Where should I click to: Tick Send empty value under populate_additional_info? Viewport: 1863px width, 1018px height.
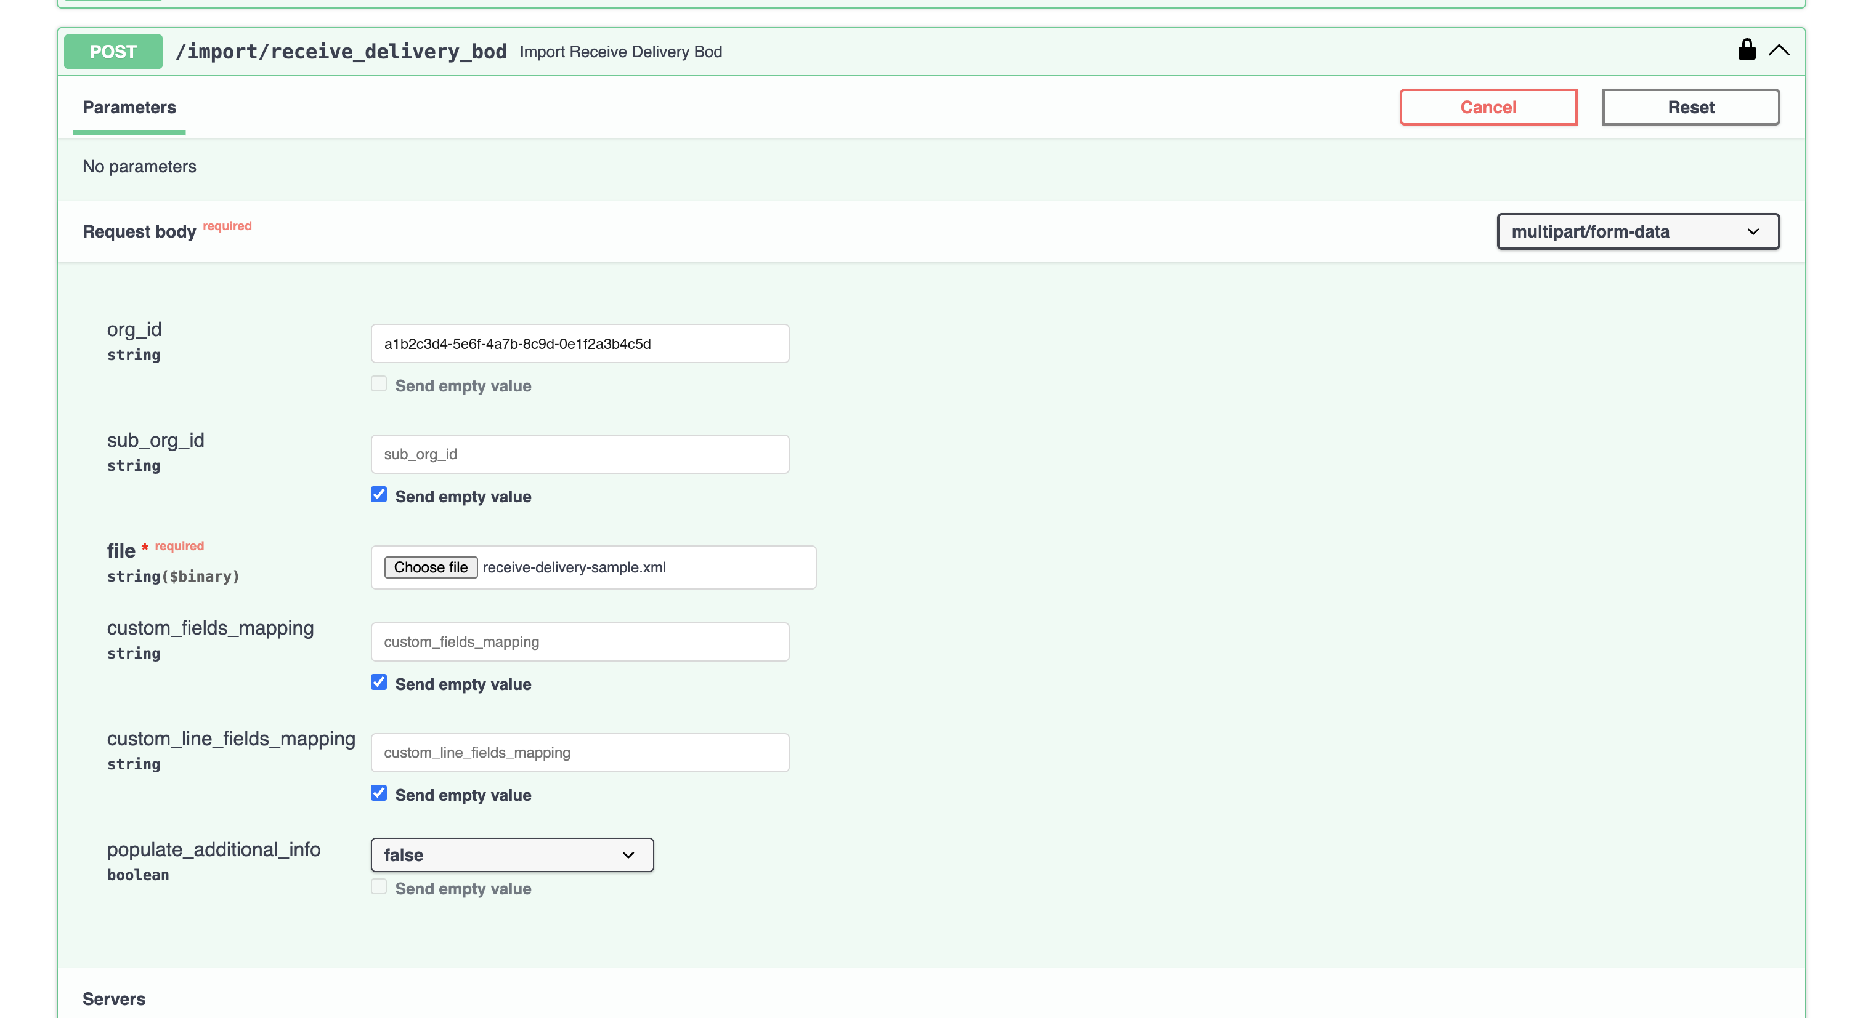coord(379,888)
